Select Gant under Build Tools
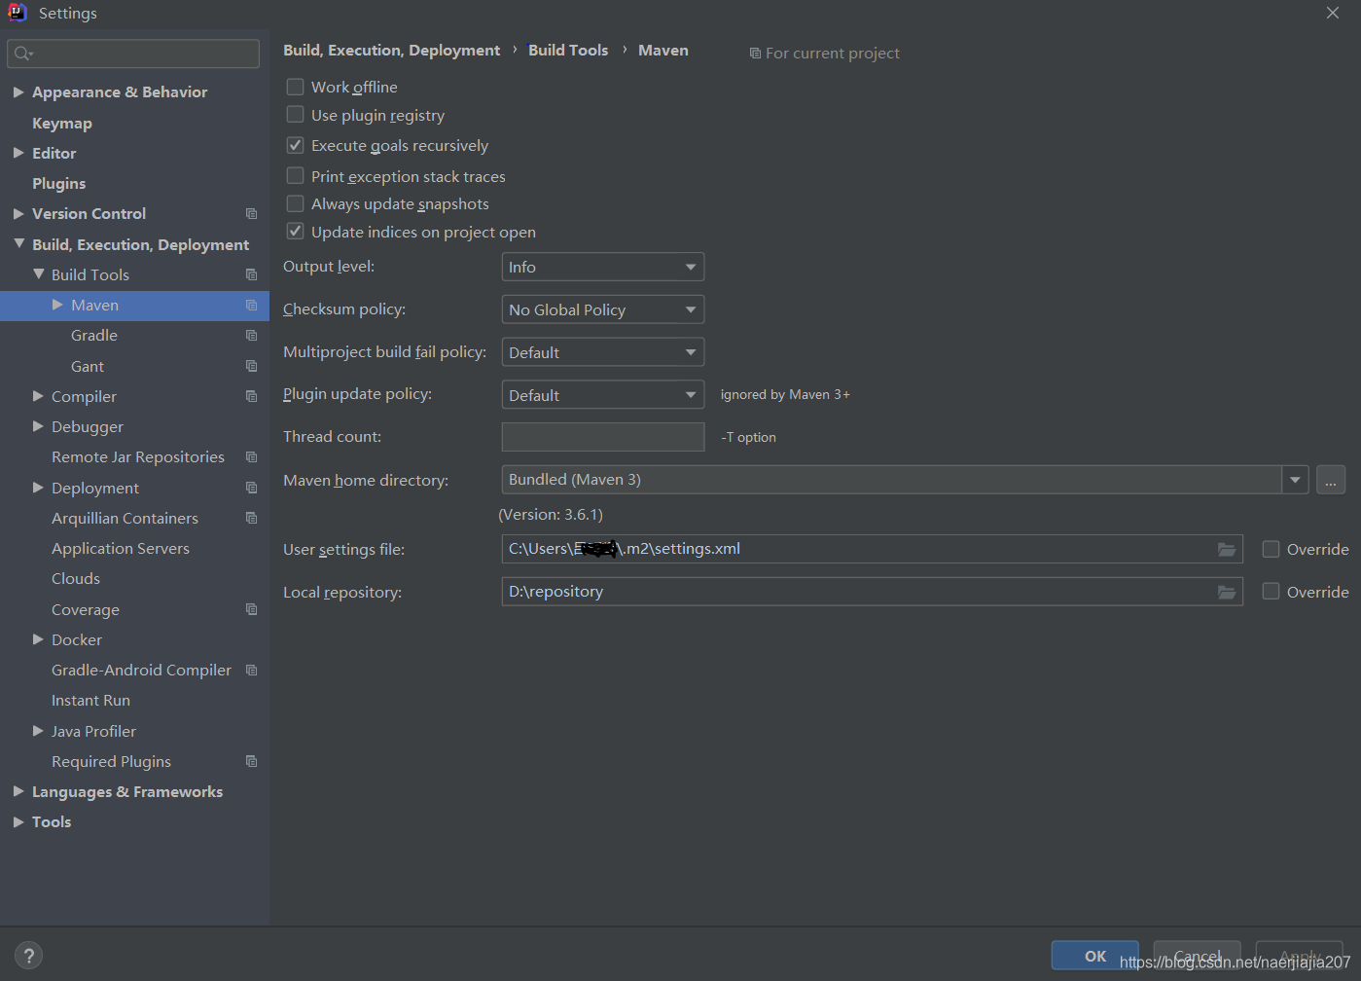Screen dimensions: 1361x981 pos(88,366)
